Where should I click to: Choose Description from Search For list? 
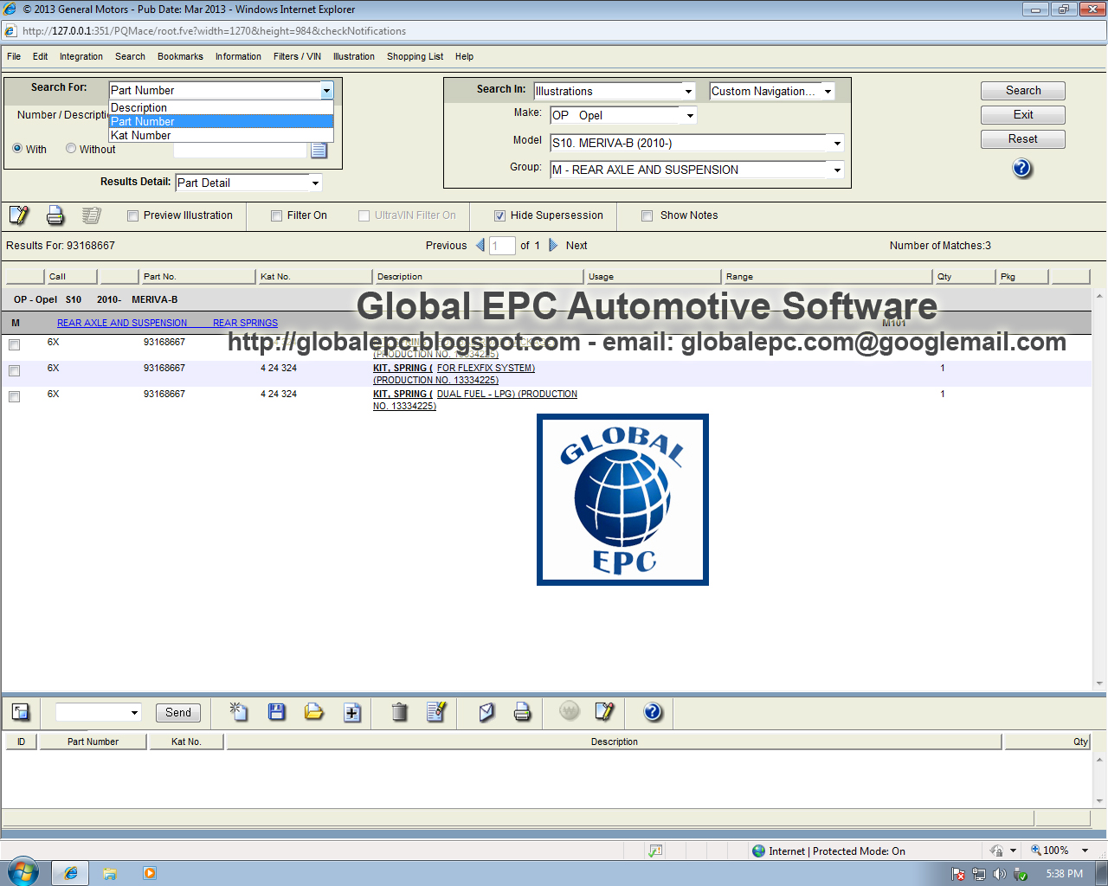(221, 107)
